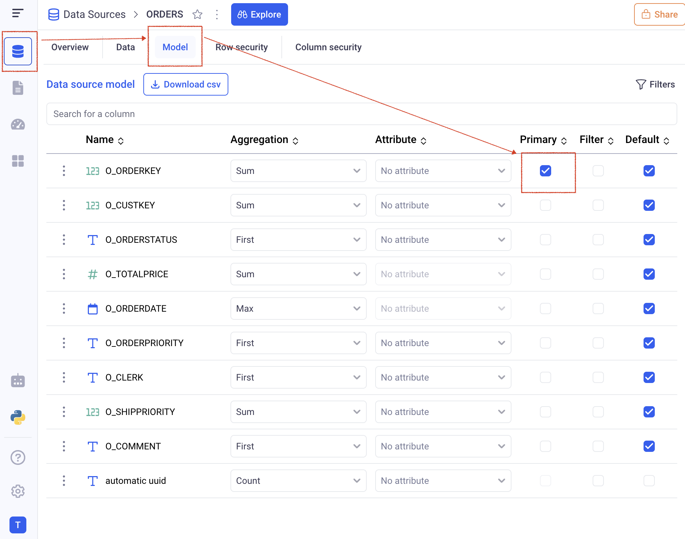Switch to the Overview tab
685x539 pixels.
point(70,47)
